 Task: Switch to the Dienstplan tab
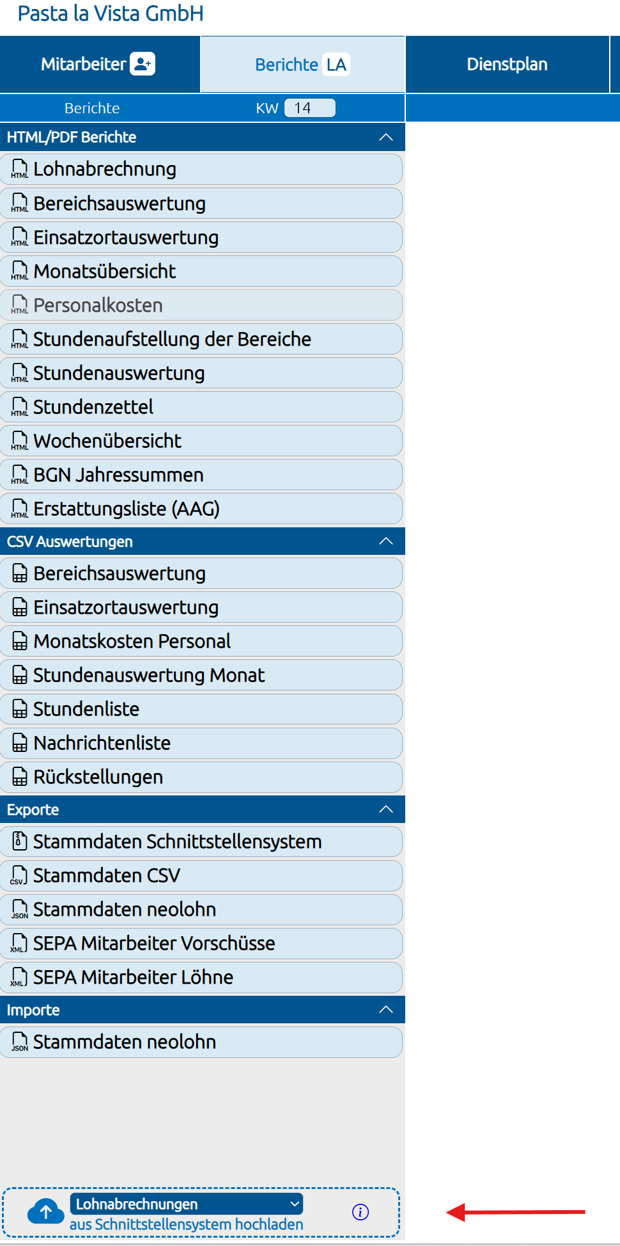click(508, 64)
